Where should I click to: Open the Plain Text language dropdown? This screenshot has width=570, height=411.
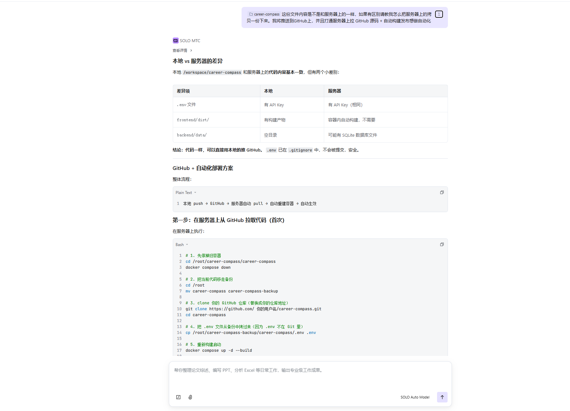click(x=186, y=193)
